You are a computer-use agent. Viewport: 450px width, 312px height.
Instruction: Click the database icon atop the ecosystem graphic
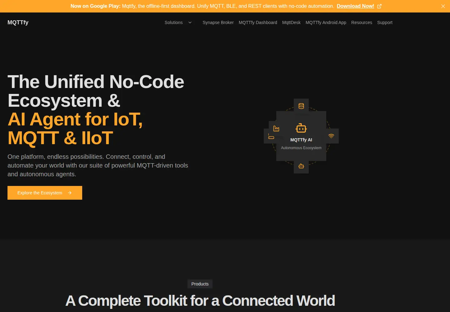(301, 106)
